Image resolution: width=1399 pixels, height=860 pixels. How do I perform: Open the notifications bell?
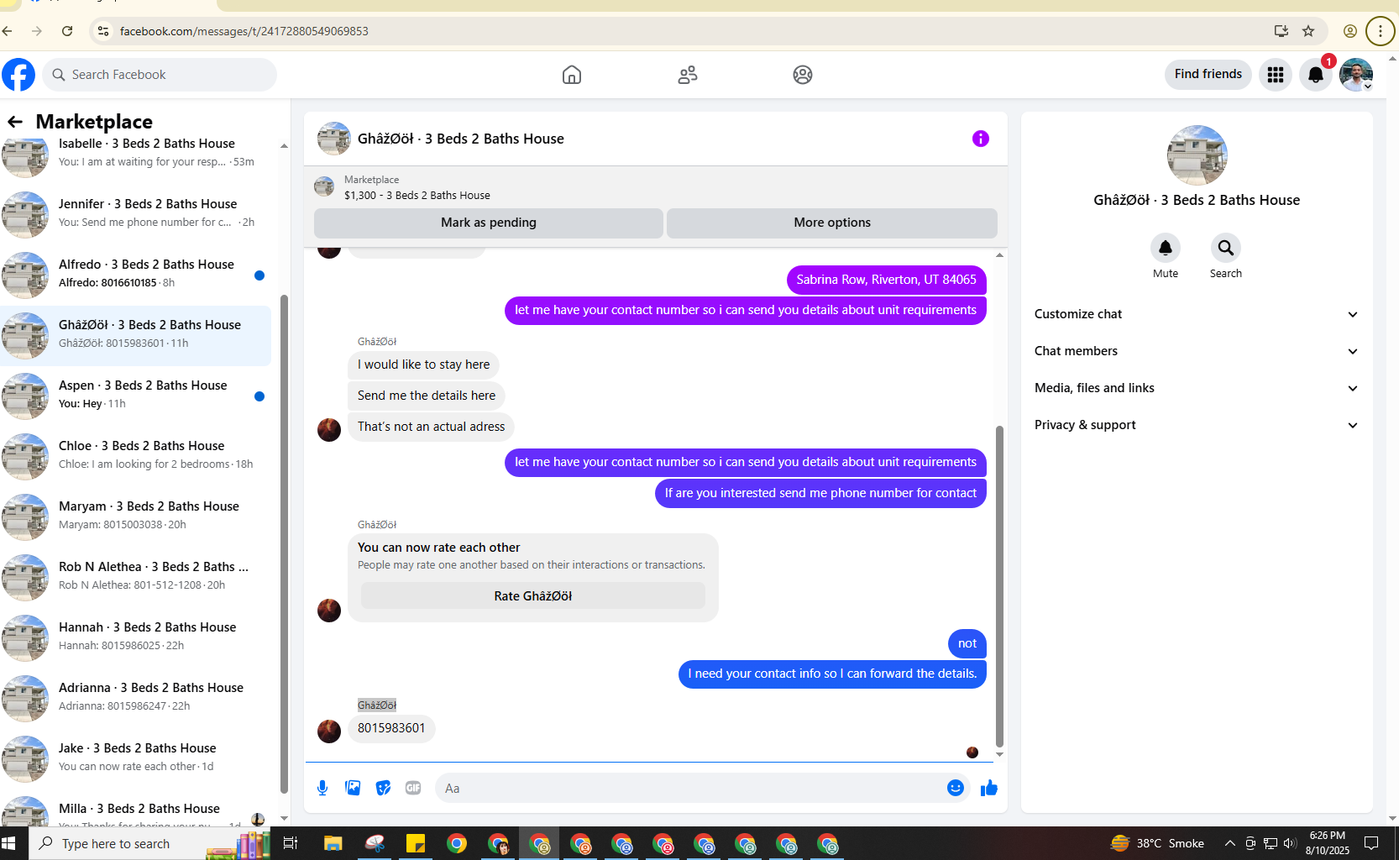tap(1316, 75)
